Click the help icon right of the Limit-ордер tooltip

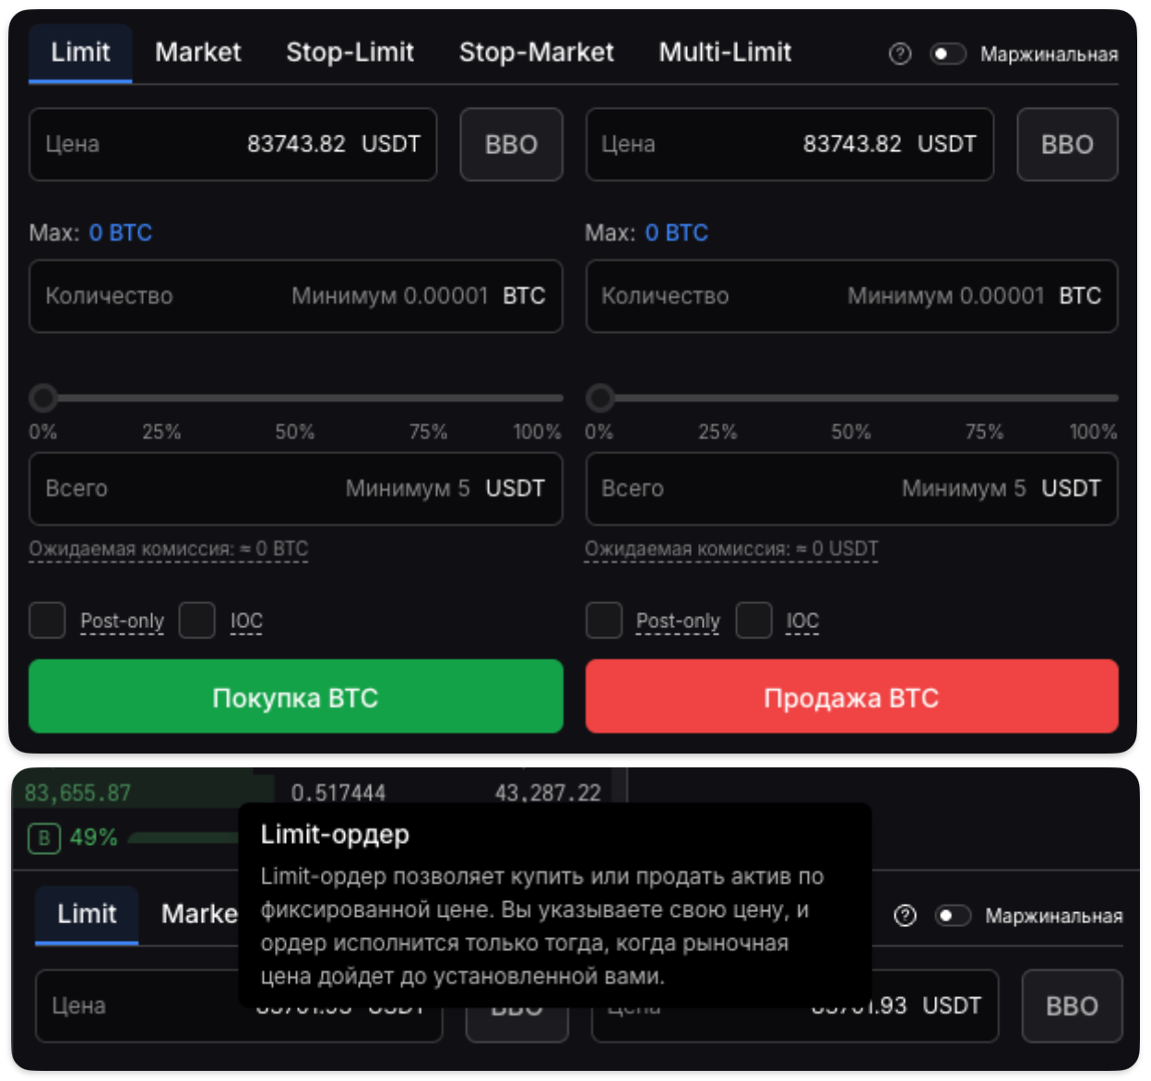[905, 915]
